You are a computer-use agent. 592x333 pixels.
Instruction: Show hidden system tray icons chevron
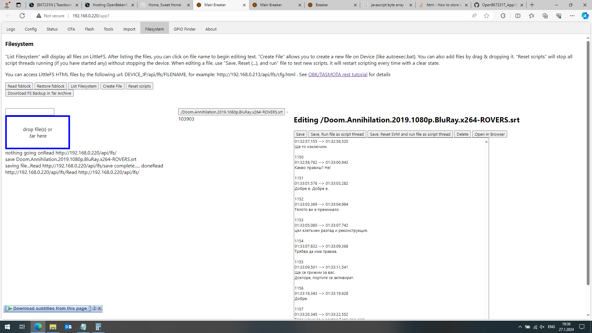point(520,327)
